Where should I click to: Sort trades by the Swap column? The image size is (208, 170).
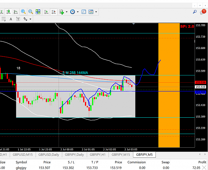[x=165, y=162]
